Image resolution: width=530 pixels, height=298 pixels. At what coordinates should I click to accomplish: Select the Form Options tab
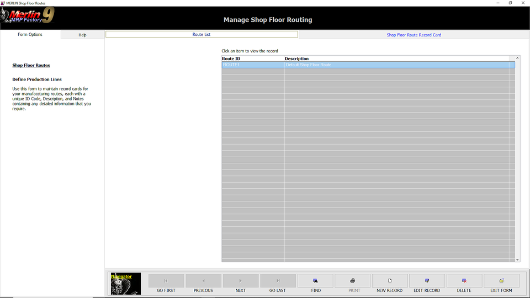coord(30,34)
